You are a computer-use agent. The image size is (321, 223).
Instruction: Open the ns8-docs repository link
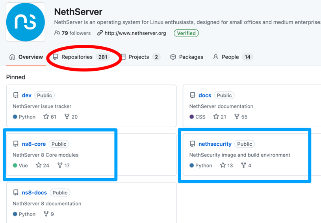tap(34, 193)
